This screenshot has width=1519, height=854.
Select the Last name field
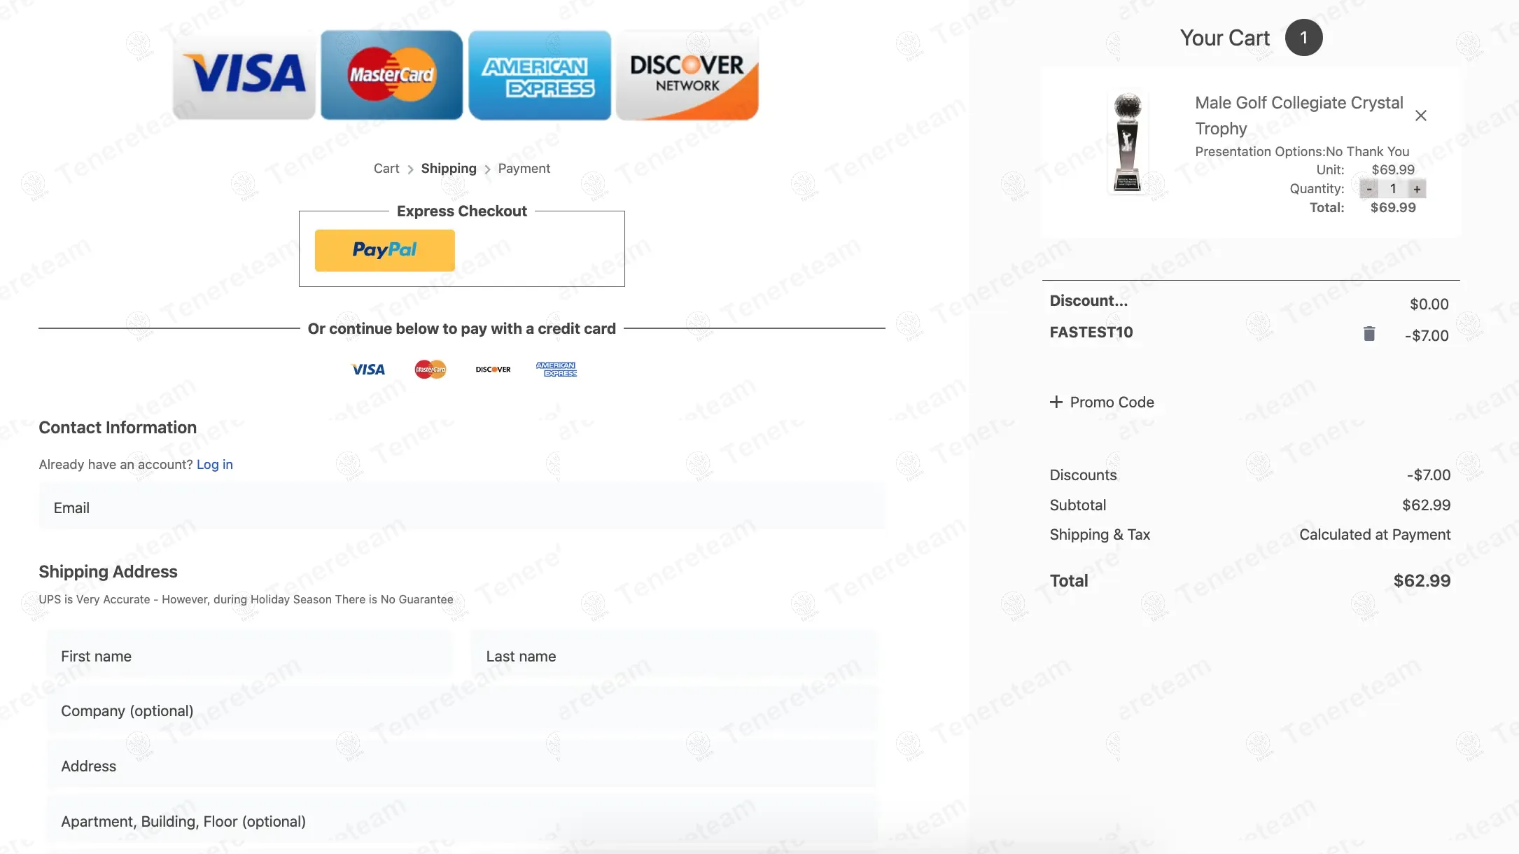[x=674, y=656]
